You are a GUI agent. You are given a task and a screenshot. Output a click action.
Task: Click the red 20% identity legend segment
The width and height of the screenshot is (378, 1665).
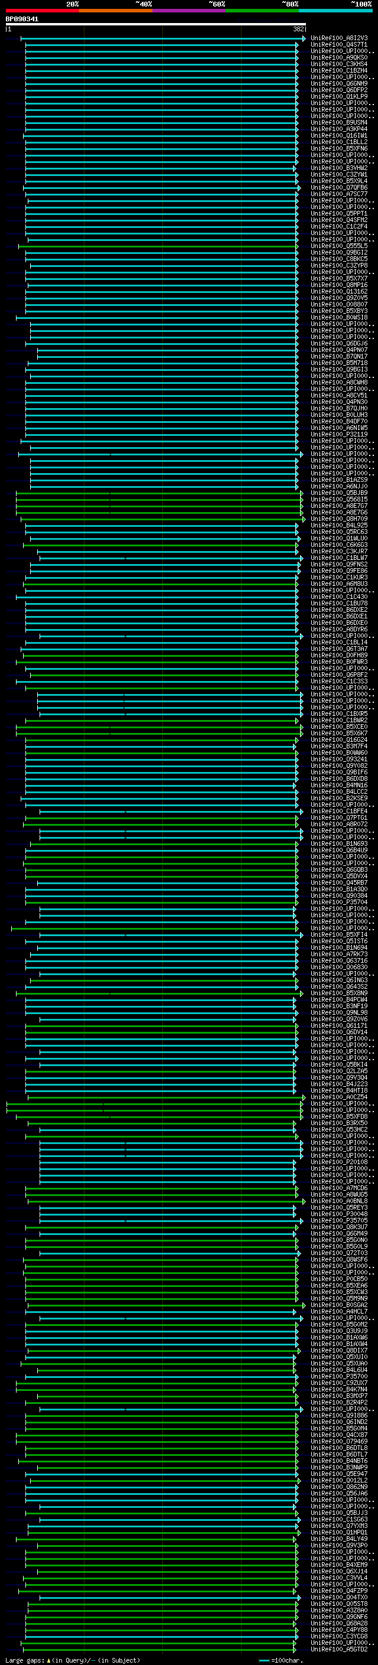click(x=42, y=11)
